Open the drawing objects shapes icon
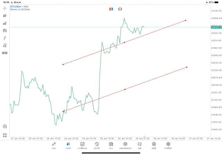This screenshot has height=155, width=222. tap(5, 45)
